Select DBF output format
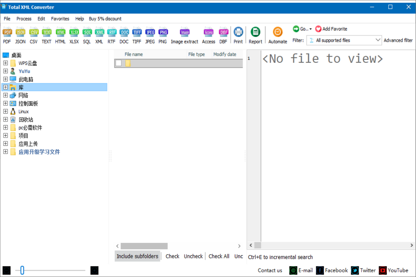The height and width of the screenshot is (277, 416). pos(223,35)
